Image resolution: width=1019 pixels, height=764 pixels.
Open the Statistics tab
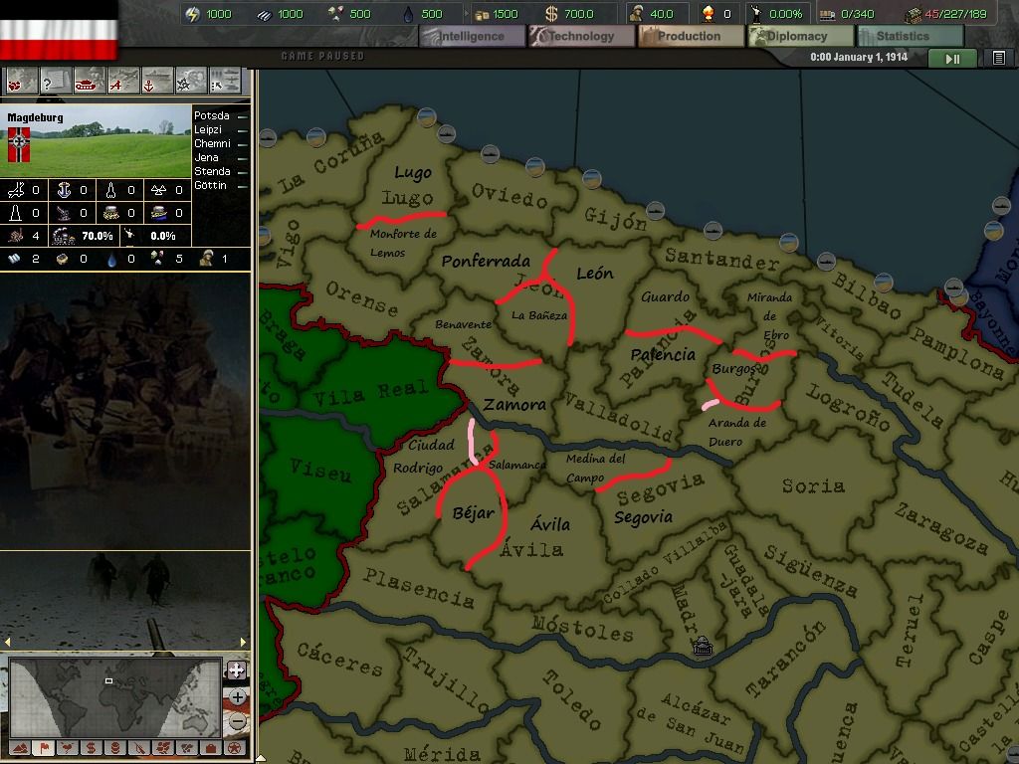point(910,37)
